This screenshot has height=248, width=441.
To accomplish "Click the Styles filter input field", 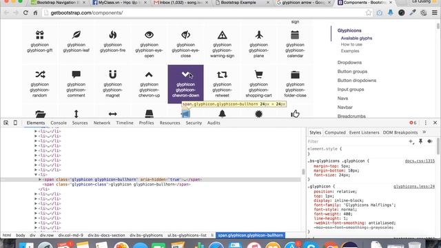I will tap(357, 141).
